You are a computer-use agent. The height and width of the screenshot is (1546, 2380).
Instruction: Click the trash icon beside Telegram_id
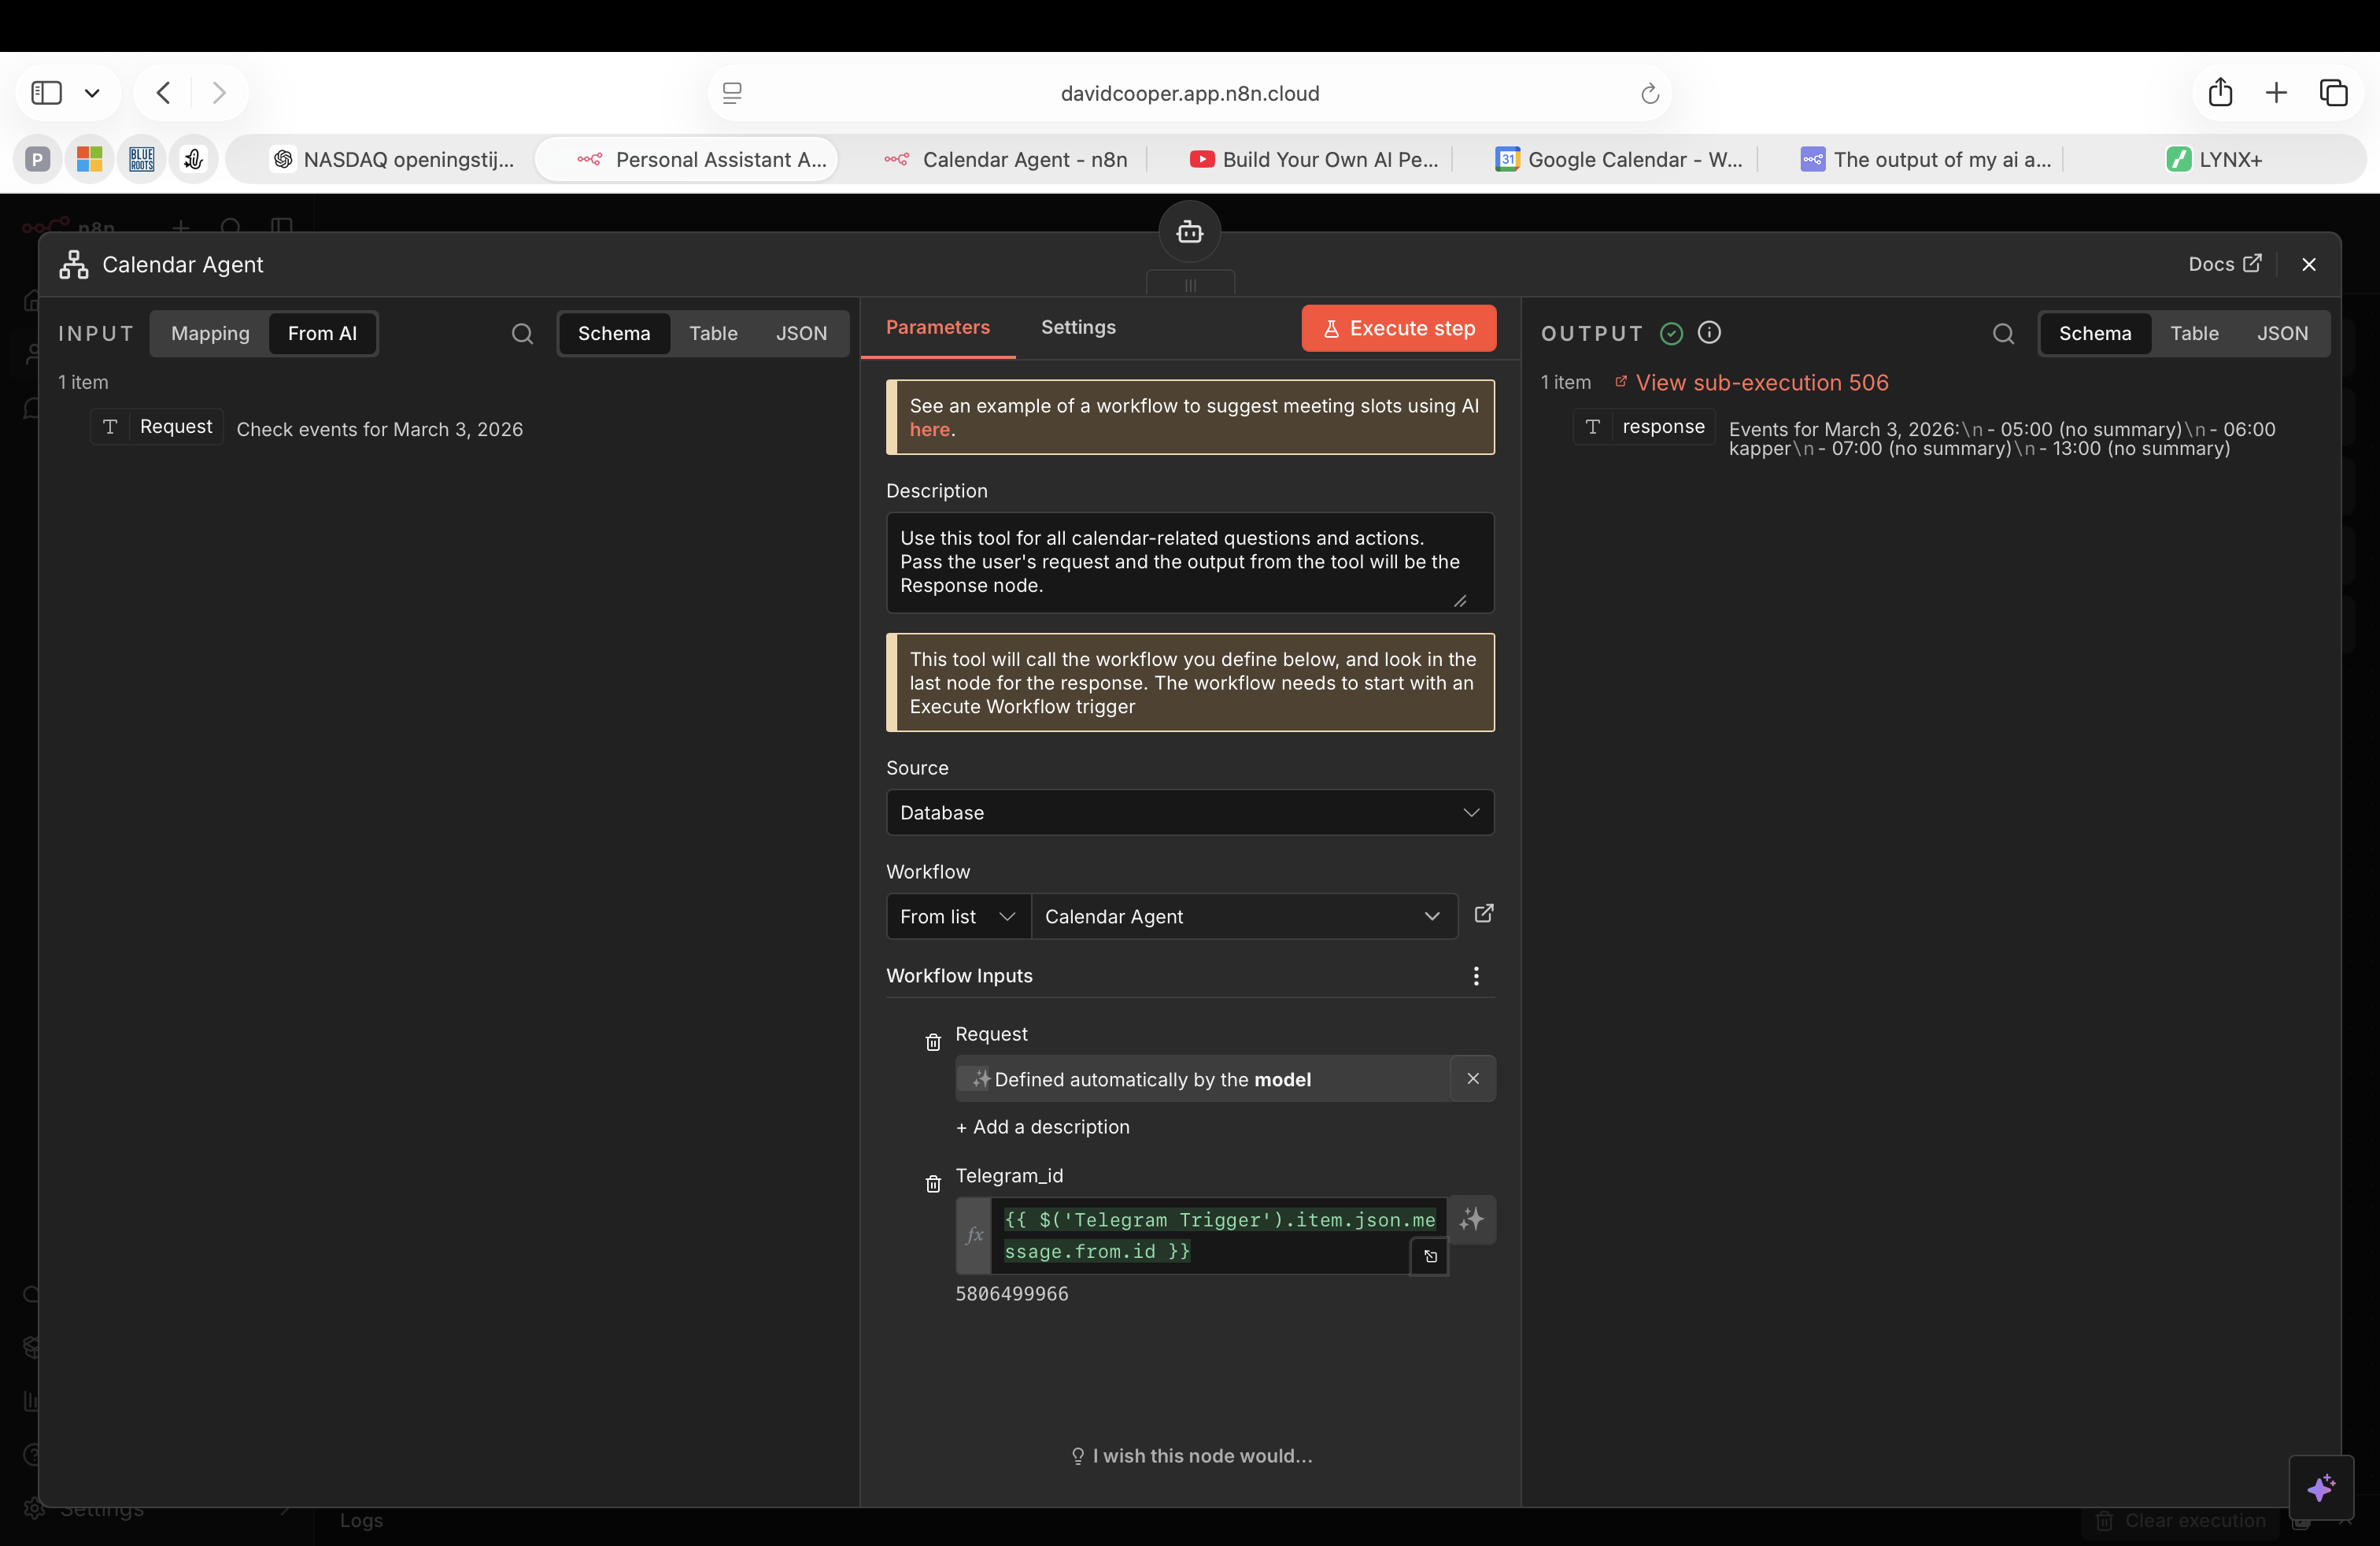click(933, 1184)
